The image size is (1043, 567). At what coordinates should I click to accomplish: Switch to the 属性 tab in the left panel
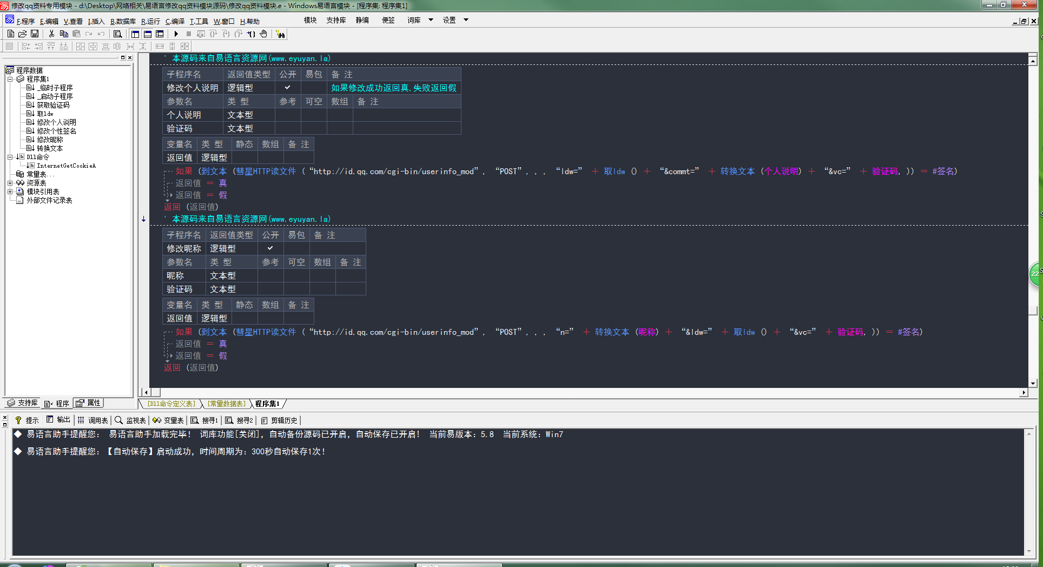click(x=88, y=403)
